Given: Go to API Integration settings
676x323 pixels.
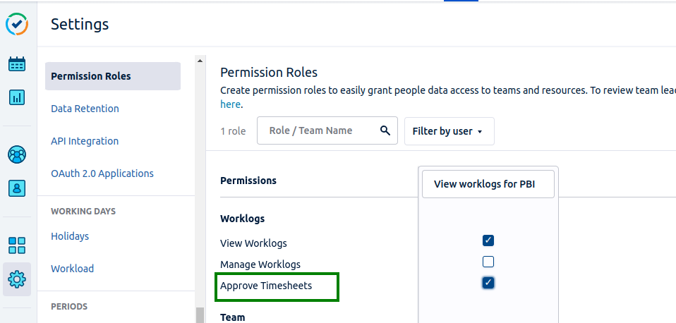Looking at the screenshot, I should [x=85, y=141].
